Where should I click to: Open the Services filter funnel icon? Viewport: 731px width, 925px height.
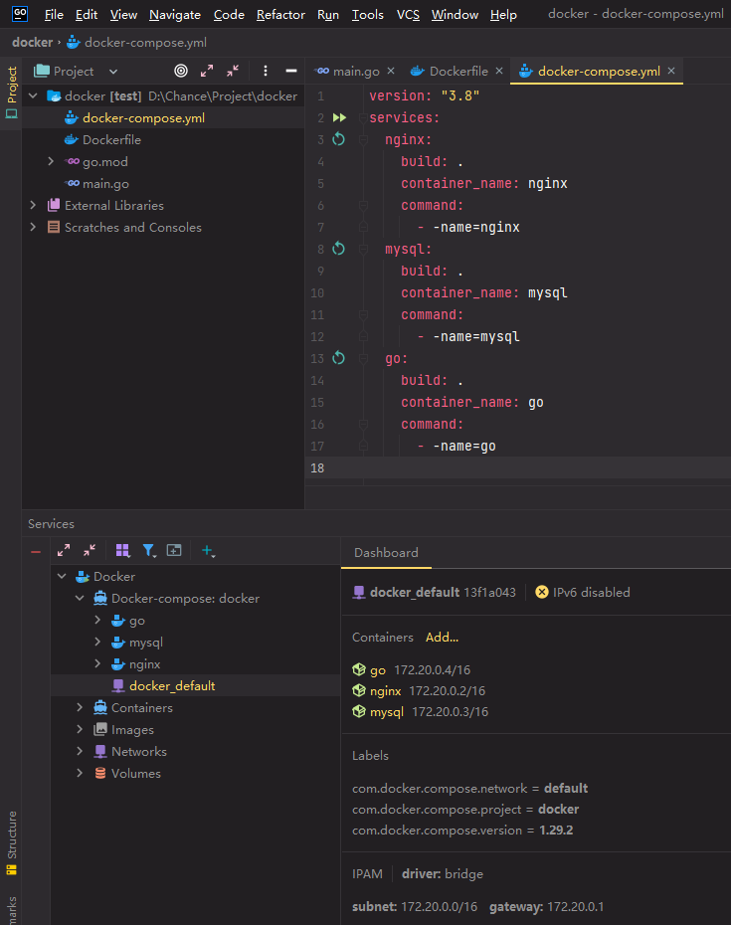[148, 550]
